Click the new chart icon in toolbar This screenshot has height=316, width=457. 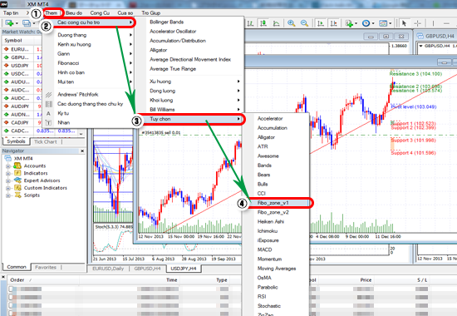pyautogui.click(x=9, y=23)
